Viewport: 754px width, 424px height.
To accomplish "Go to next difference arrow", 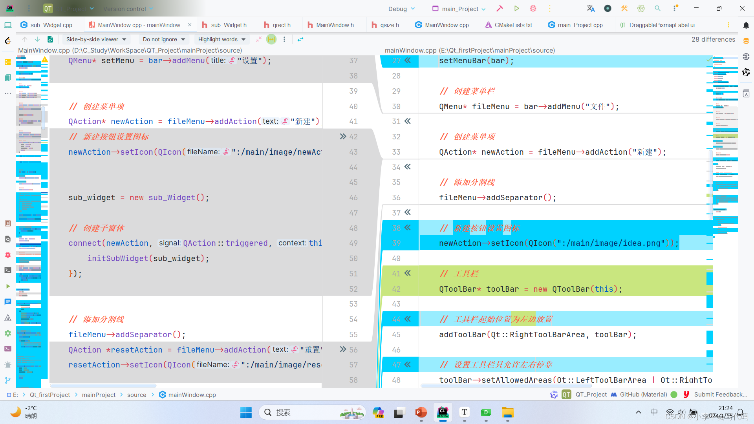I will (x=37, y=39).
